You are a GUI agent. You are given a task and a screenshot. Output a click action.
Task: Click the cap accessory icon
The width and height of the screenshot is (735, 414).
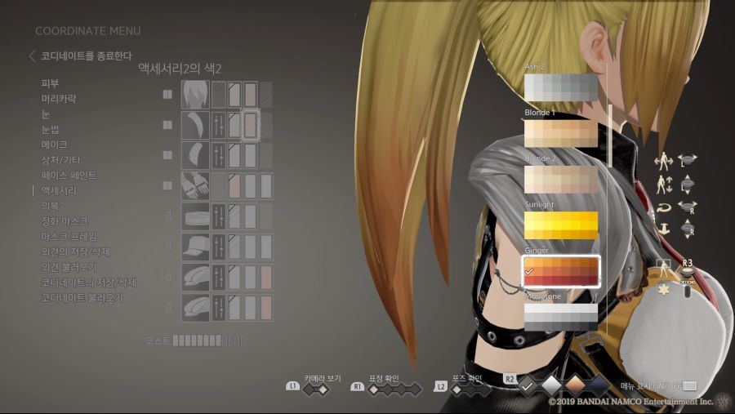tap(195, 247)
